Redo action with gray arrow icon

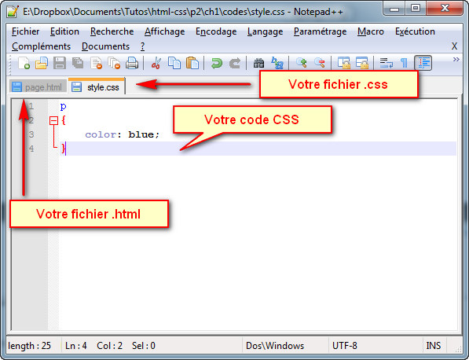(x=235, y=63)
